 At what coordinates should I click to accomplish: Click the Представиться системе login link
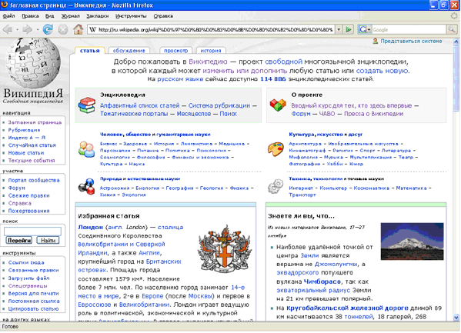(411, 42)
